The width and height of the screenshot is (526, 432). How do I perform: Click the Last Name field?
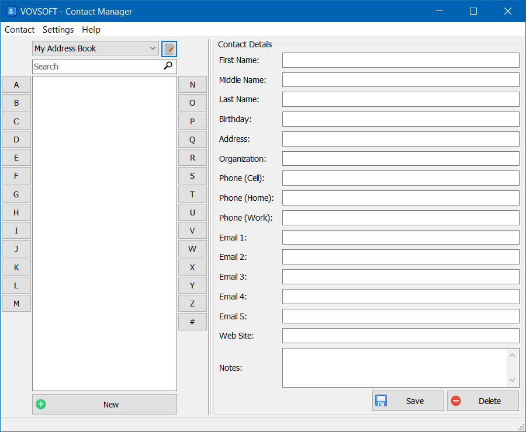pos(400,99)
